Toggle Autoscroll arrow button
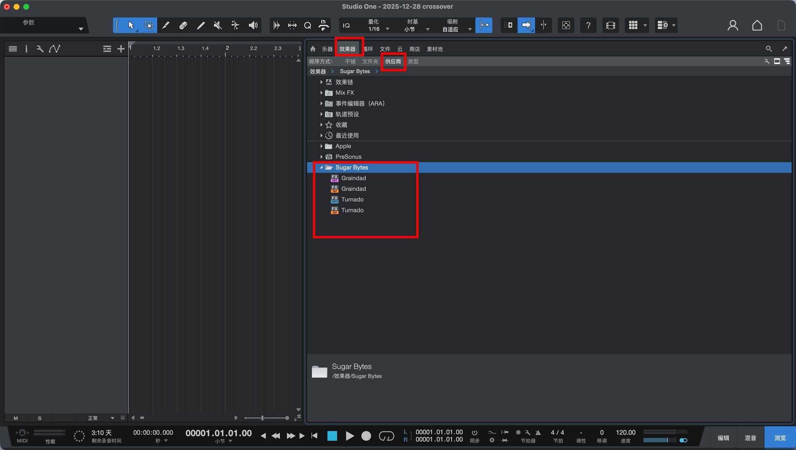 tap(526, 25)
